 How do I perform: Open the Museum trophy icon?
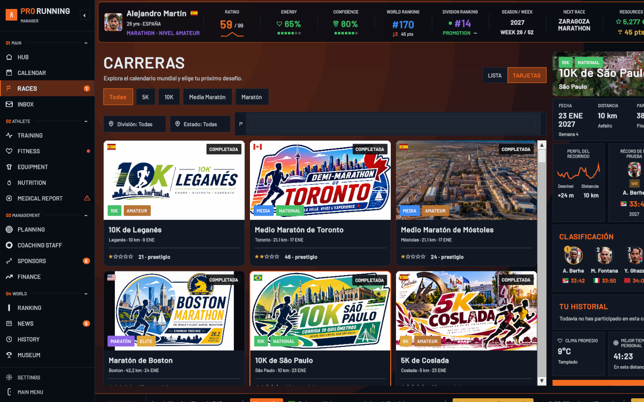click(9, 355)
